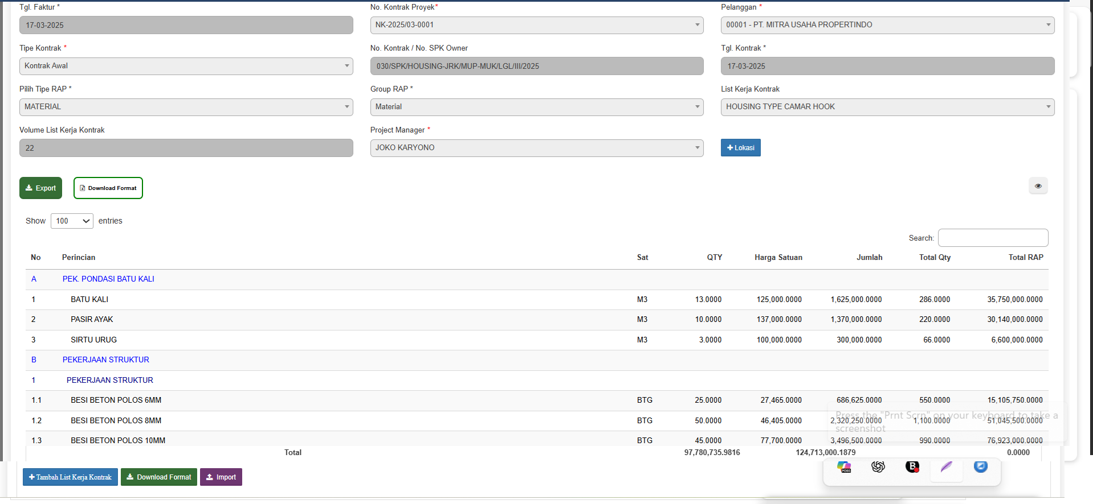Open the Group RAP dropdown
Screen dimensions: 1093x504
click(x=537, y=107)
